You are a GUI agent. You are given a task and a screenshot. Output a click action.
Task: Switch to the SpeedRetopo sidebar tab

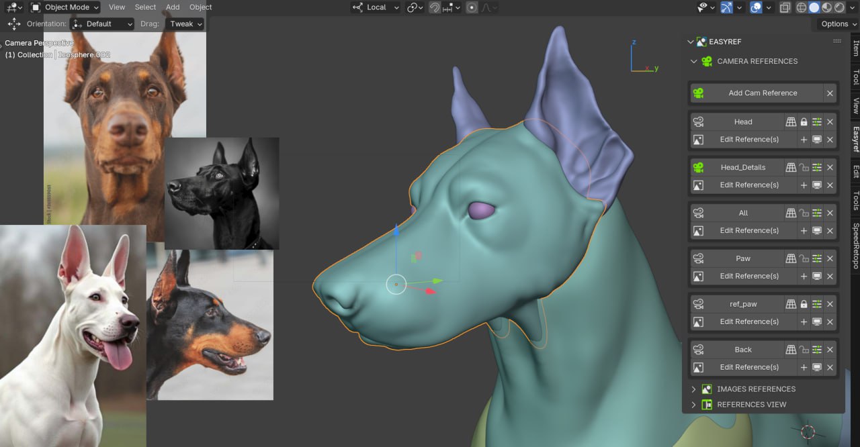tap(855, 246)
